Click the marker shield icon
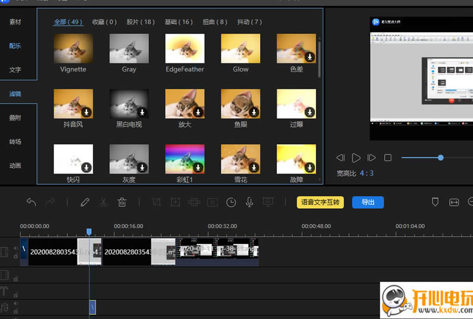This screenshot has height=319, width=473. (x=435, y=202)
